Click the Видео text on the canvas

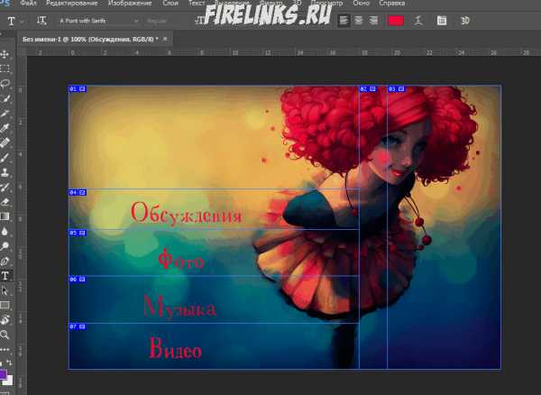[x=176, y=348]
